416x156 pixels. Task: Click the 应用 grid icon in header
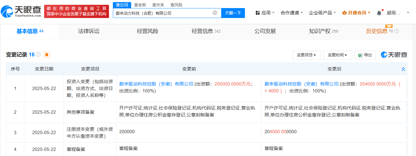coord(258,13)
